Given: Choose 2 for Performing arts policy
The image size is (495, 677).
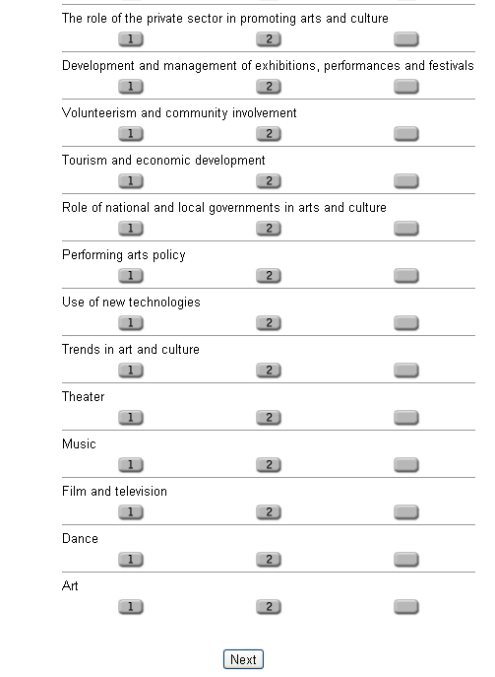Looking at the screenshot, I should (269, 276).
